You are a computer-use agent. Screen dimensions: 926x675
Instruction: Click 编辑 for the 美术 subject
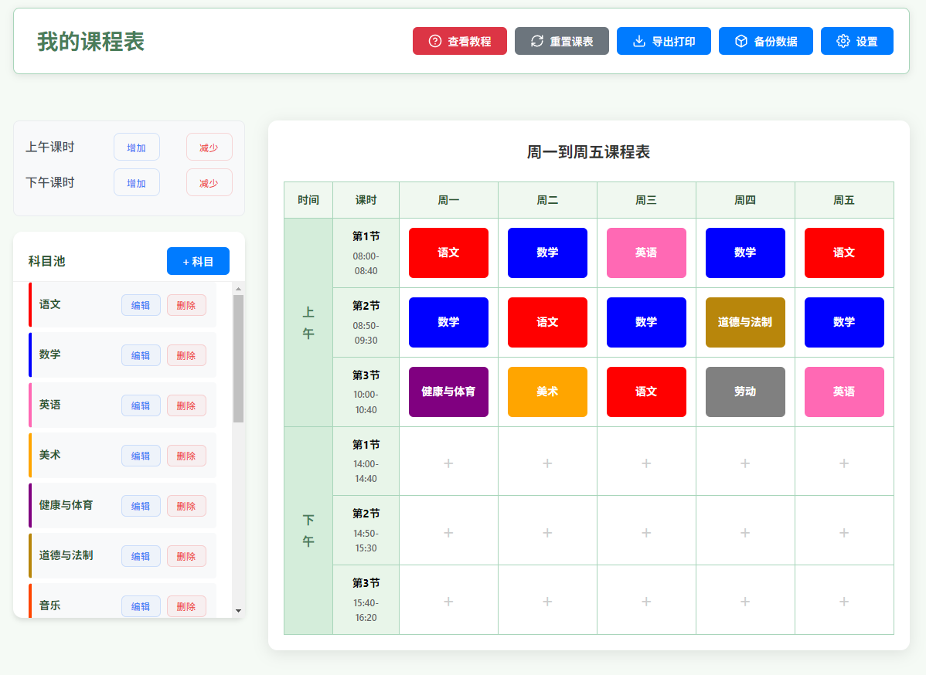141,455
